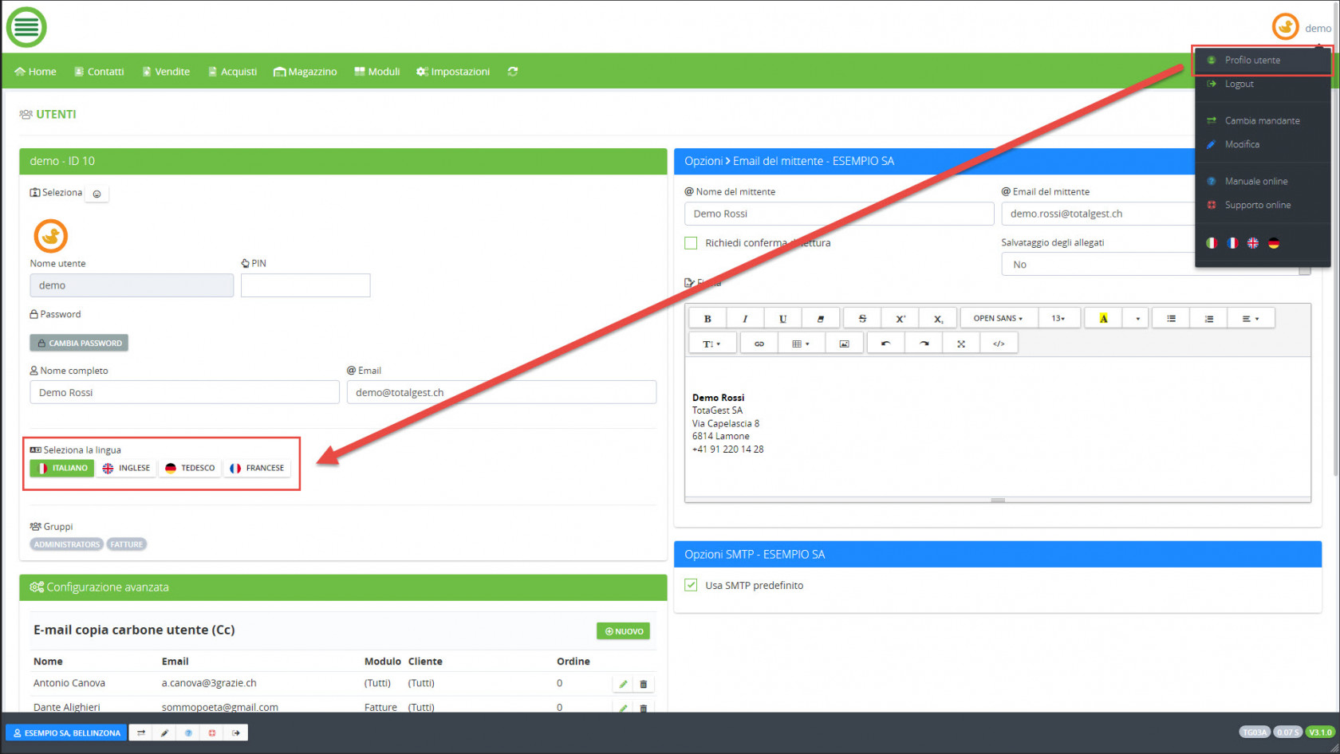Click the NUOVO button for Cc emails

point(623,631)
